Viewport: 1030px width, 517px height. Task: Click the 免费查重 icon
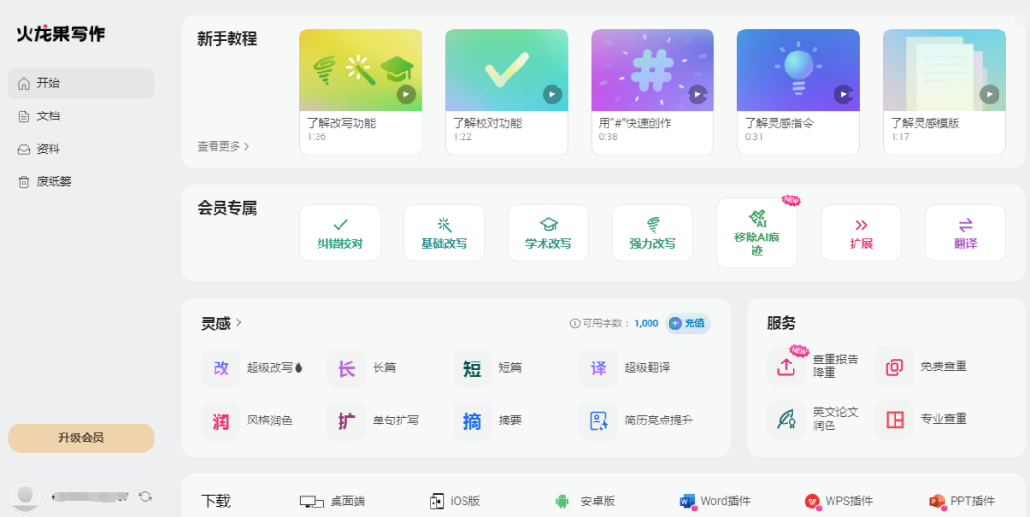(894, 366)
